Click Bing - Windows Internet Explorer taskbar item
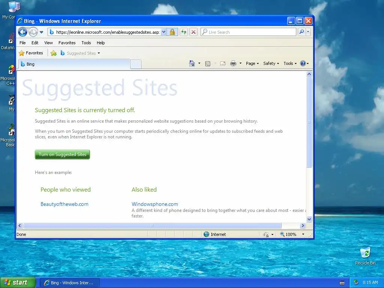Viewport: 384px width, 288px height. pos(69,283)
